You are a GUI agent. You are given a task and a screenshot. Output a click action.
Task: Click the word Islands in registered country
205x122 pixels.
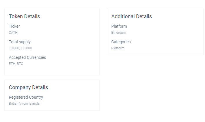[34, 104]
